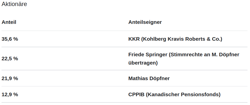Click the CPPIB abbreviation

pos(136,94)
